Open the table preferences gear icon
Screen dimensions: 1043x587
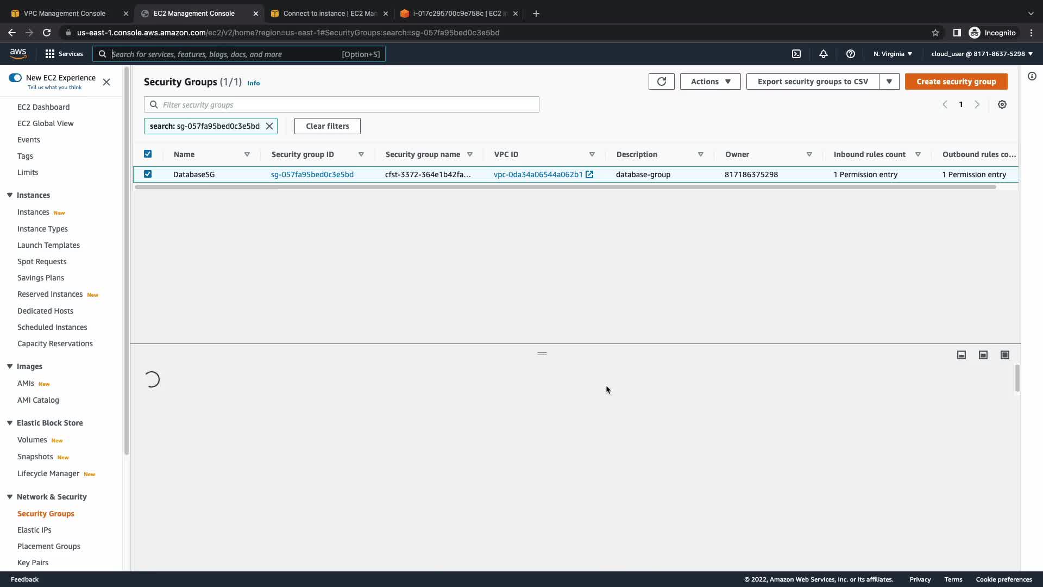click(x=1002, y=104)
